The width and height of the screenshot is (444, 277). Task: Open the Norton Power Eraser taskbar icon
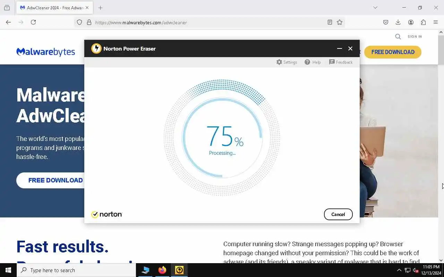point(179,270)
